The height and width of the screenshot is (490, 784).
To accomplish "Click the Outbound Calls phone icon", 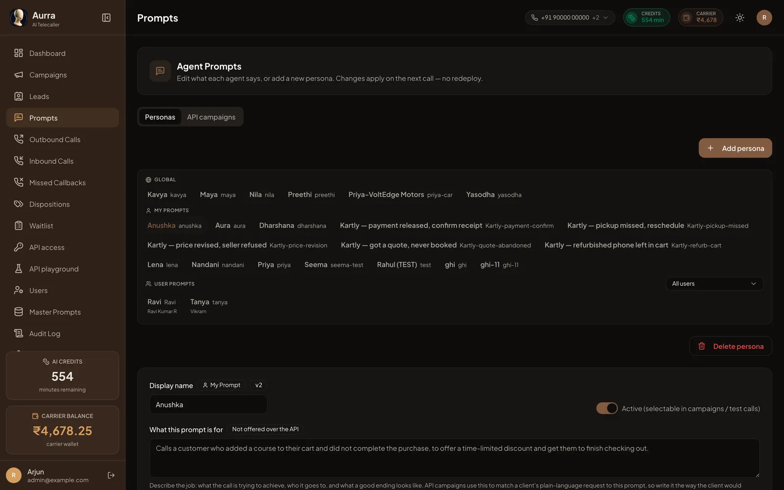I will click(19, 139).
